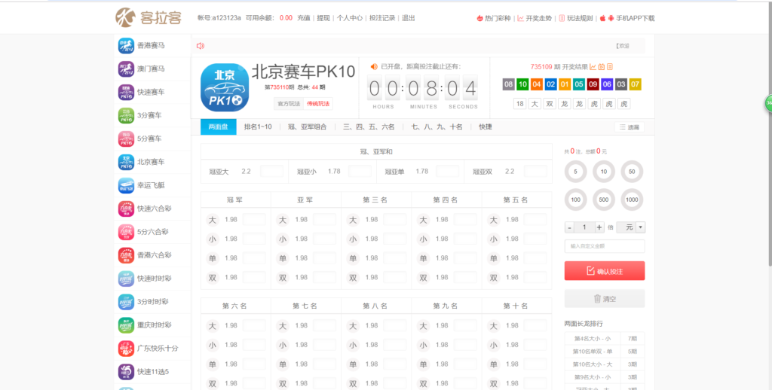The image size is (772, 390).
Task: Select the 冠军 大 bet option
Action: pyautogui.click(x=212, y=220)
